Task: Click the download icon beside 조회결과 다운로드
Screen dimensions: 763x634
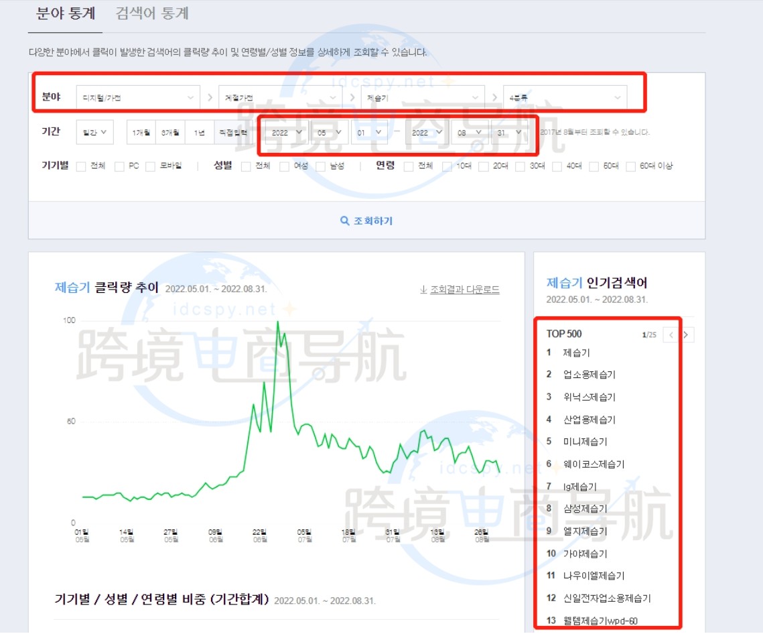Action: [423, 290]
